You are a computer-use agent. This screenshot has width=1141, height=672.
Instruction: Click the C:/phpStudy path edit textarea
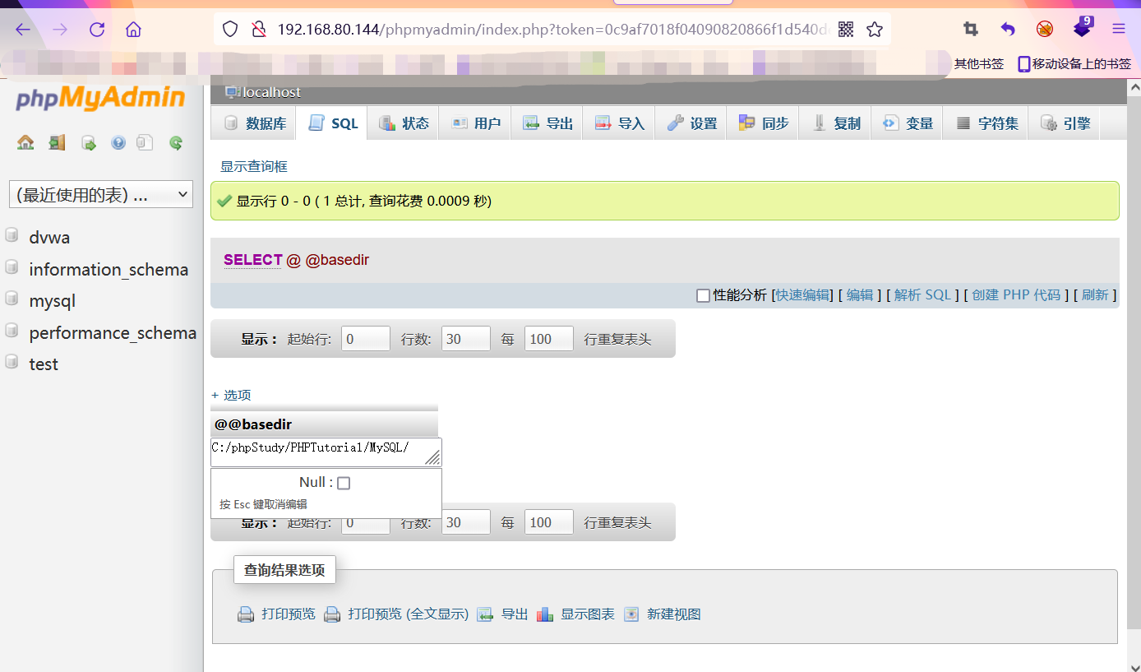(326, 452)
